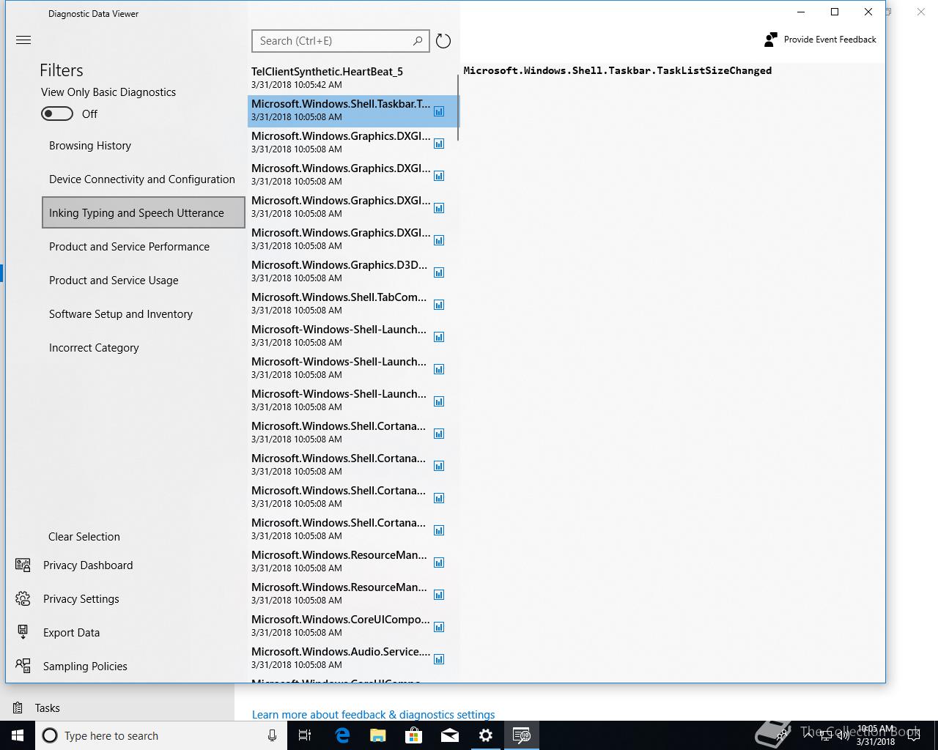Image resolution: width=938 pixels, height=750 pixels.
Task: Open Privacy Dashboard
Action: point(88,565)
